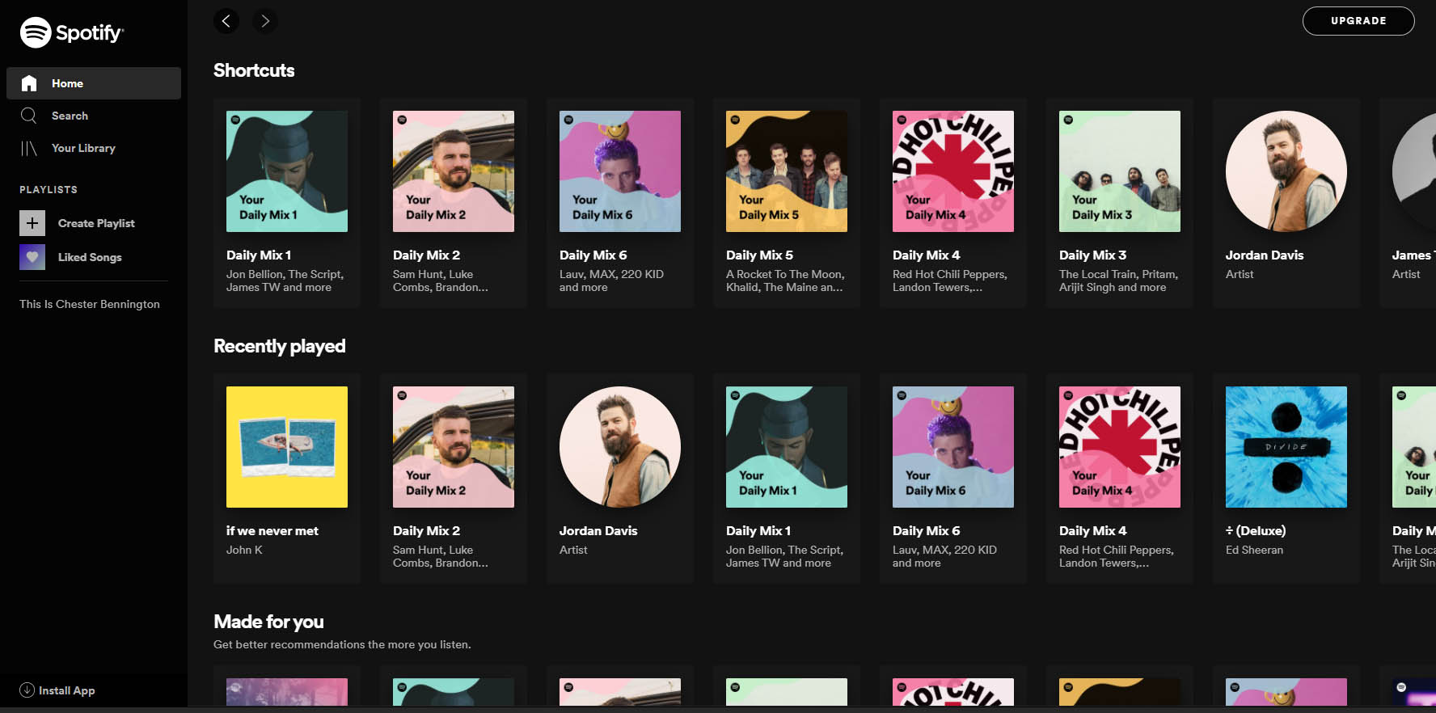Open James artist photo in Shortcuts
Screen dimensions: 1436x713
pos(1414,171)
